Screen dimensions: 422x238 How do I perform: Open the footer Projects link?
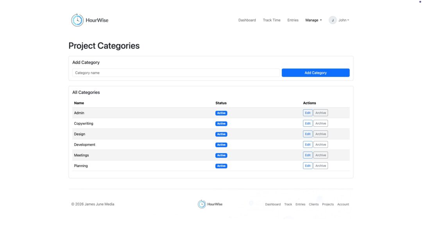coord(328,204)
